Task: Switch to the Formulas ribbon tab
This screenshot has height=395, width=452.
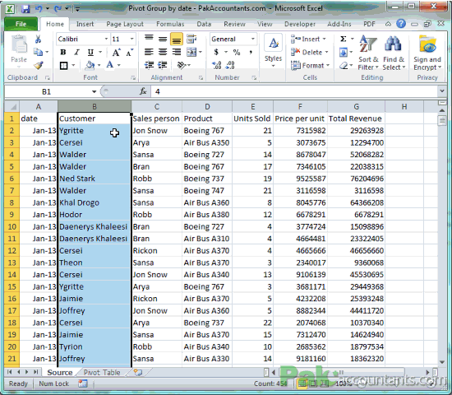Action: pos(170,24)
